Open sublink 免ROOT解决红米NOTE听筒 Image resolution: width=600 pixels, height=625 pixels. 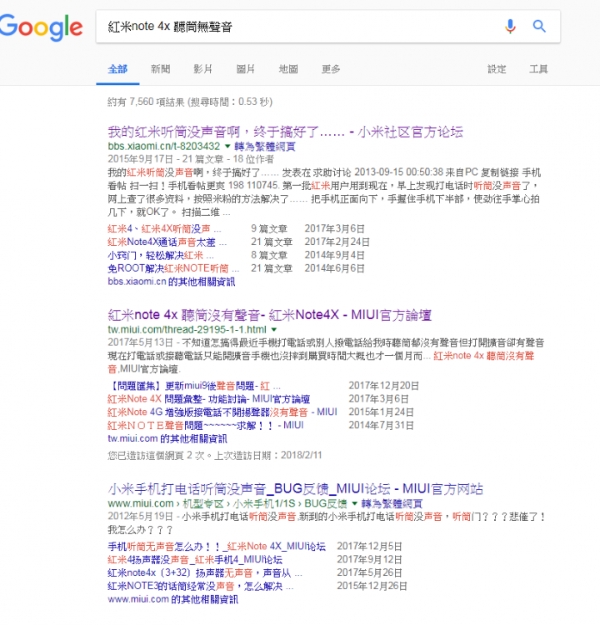[173, 268]
